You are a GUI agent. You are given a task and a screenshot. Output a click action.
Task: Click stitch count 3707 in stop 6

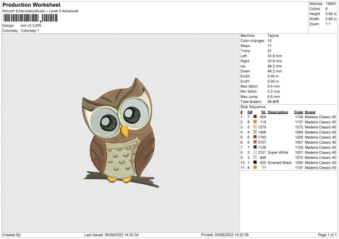tap(262, 143)
